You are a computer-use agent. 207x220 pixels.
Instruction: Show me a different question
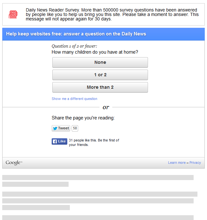74,99
